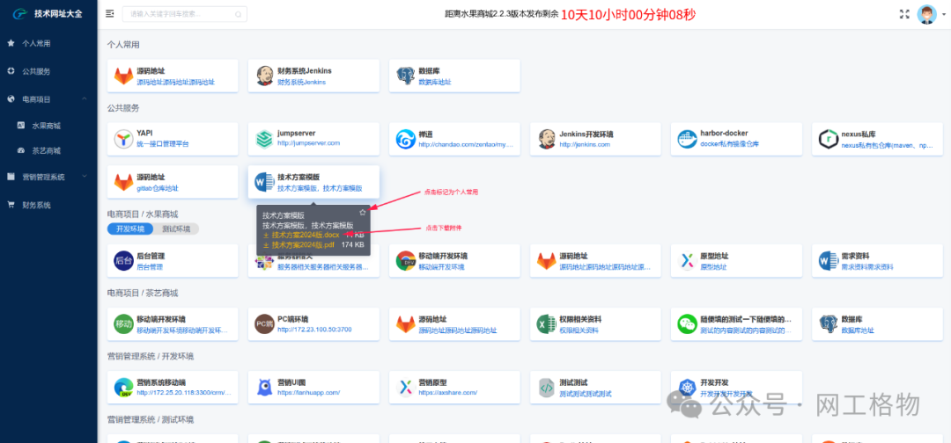The image size is (951, 443).
Task: Click the 技术网址大全 logo
Action: pyautogui.click(x=48, y=14)
